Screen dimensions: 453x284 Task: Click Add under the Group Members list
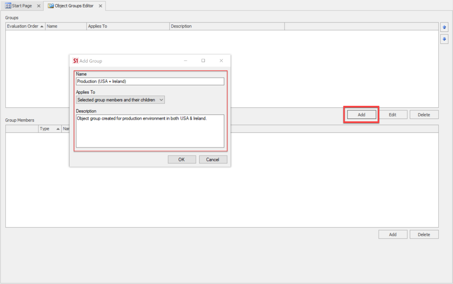(393, 234)
